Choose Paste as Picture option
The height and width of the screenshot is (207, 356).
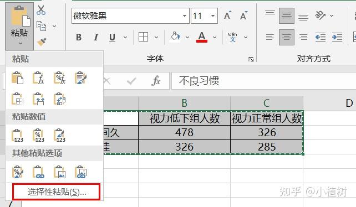point(59,172)
